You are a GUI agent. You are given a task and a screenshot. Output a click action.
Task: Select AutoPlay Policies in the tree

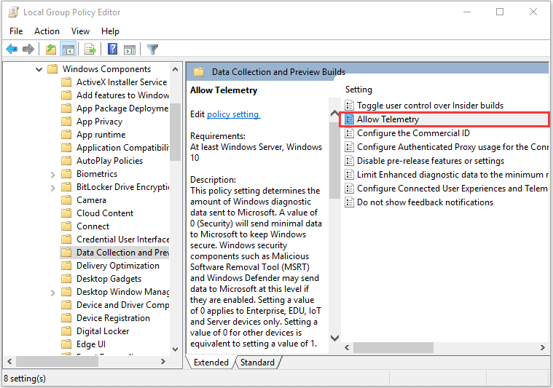click(110, 161)
